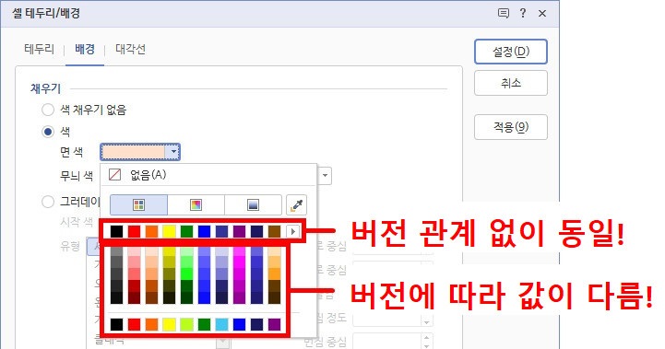Viewport: 665px width, 349px height.
Task: Click the 취소 button
Action: coord(511,83)
